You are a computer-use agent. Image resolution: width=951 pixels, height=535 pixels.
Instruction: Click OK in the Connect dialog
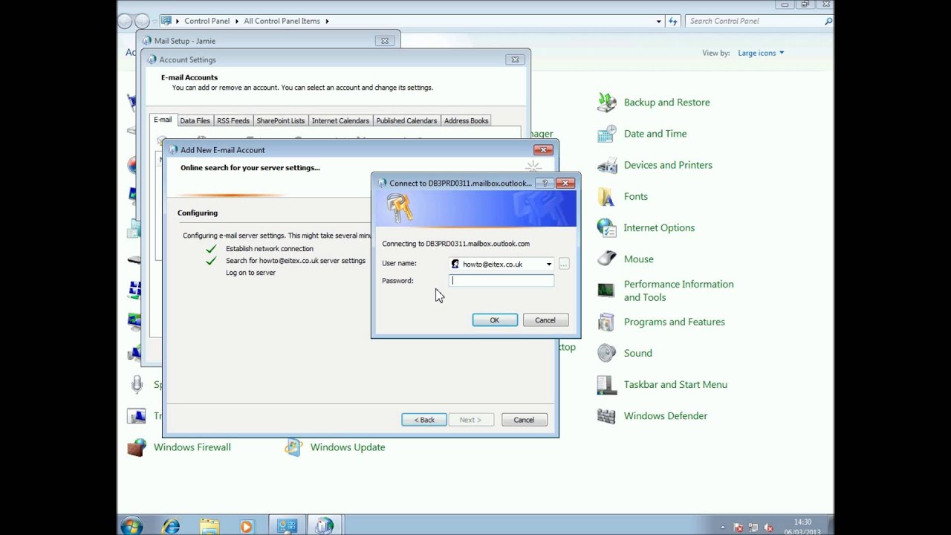tap(495, 320)
